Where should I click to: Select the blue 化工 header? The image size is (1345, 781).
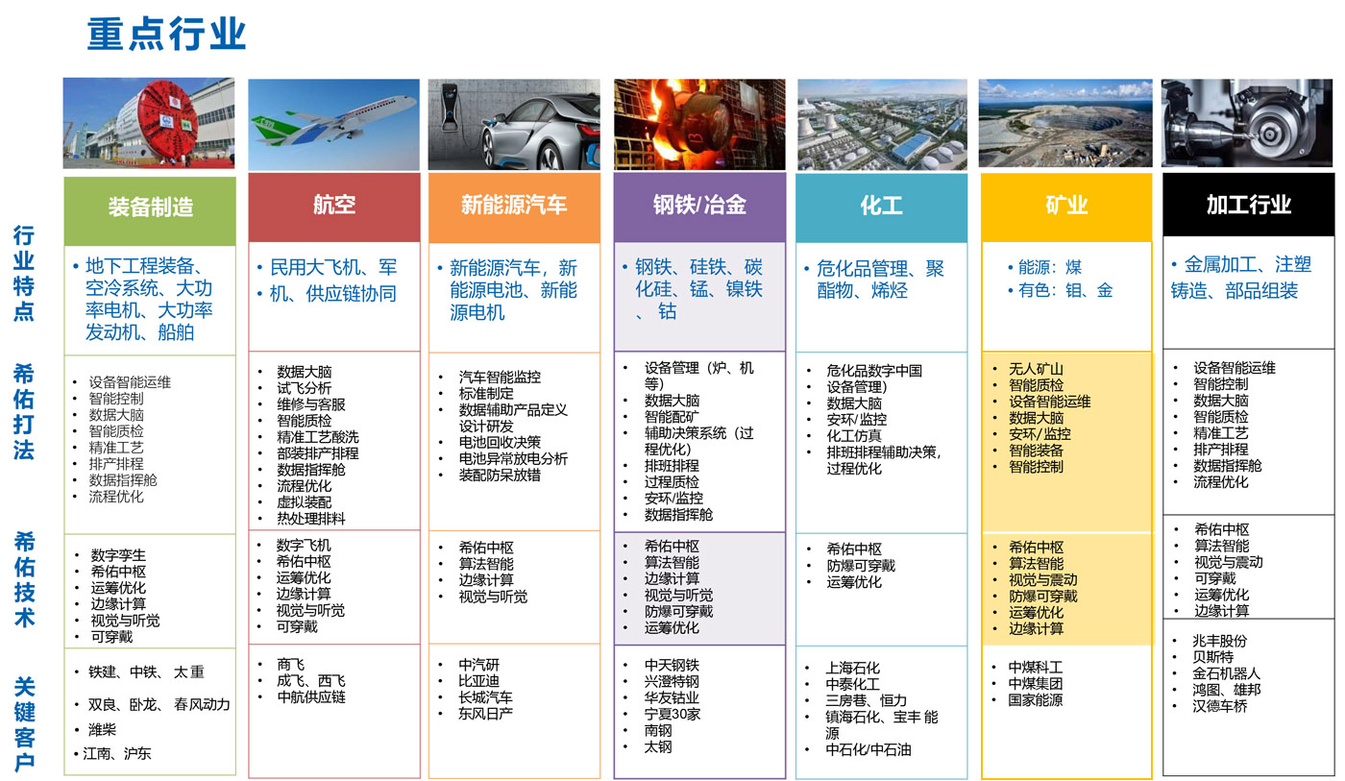pos(882,207)
